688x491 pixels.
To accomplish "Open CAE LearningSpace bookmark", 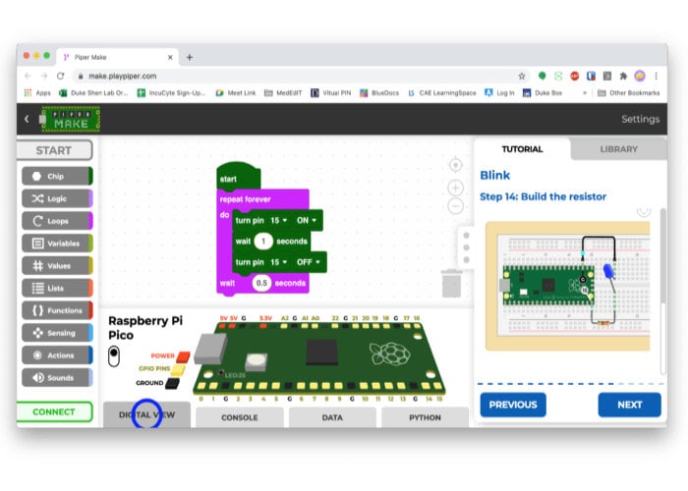I will tap(442, 93).
